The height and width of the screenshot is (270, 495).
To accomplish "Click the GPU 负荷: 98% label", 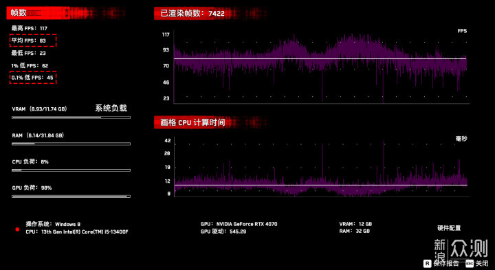I will (32, 188).
